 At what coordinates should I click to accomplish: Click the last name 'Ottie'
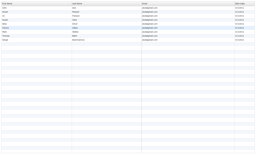coord(74,20)
